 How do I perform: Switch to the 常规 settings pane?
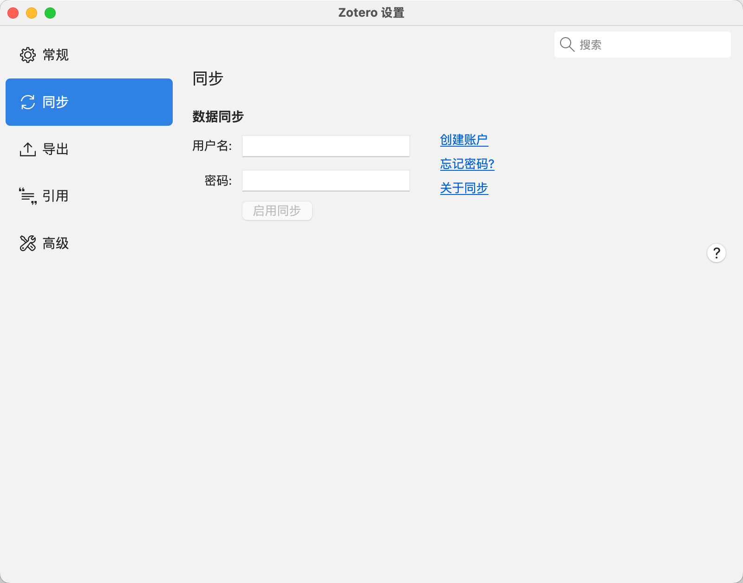tap(89, 55)
